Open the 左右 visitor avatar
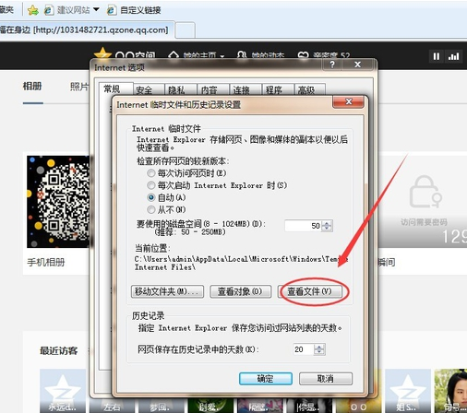Screen dimensions: 467x413 112,406
